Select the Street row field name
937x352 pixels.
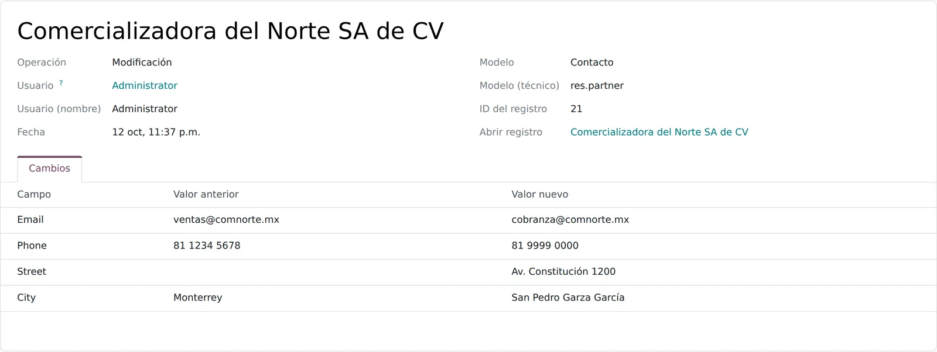32,272
